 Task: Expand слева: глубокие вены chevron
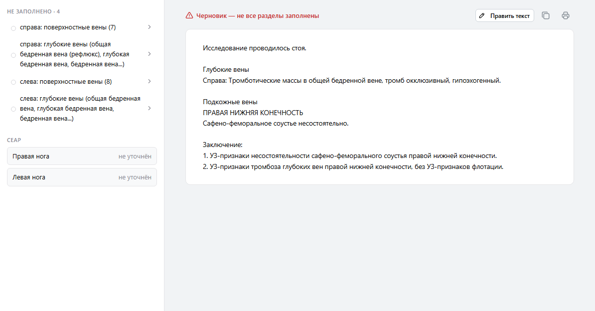[x=149, y=108]
